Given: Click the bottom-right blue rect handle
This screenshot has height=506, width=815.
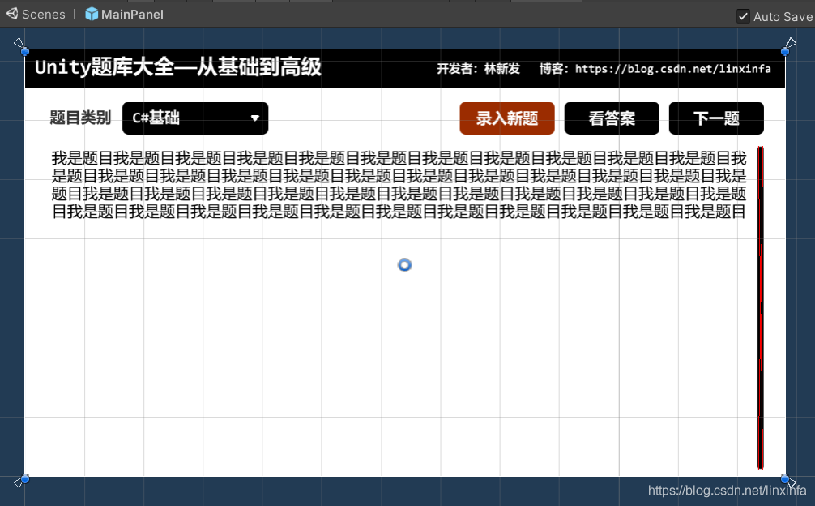Looking at the screenshot, I should click(785, 478).
